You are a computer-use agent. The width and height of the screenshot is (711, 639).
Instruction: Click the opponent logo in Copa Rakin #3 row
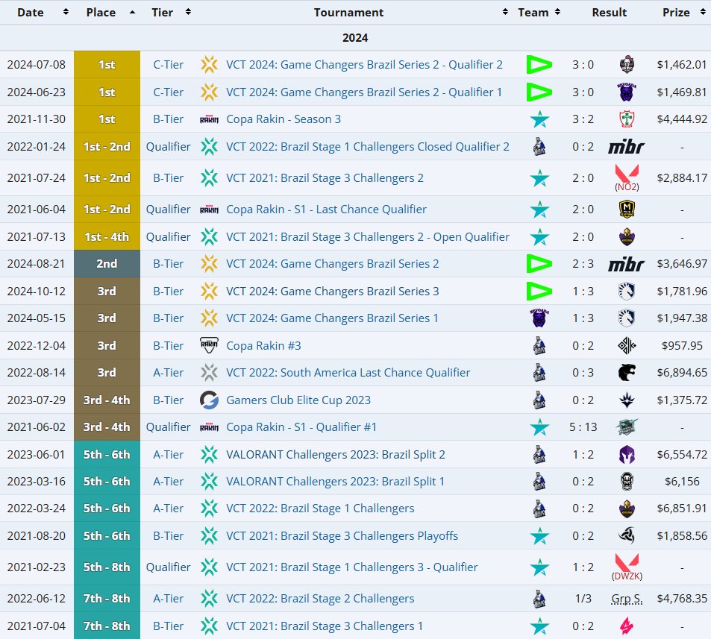(627, 346)
